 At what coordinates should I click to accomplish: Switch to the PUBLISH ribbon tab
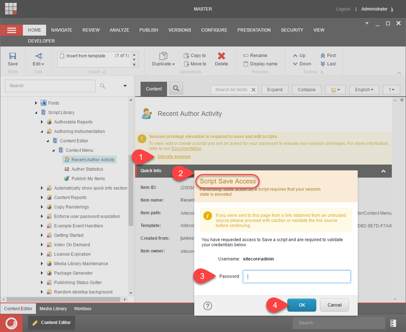click(x=149, y=30)
